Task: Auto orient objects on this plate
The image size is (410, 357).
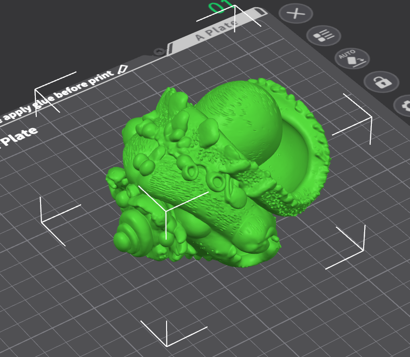Action: [x=352, y=59]
